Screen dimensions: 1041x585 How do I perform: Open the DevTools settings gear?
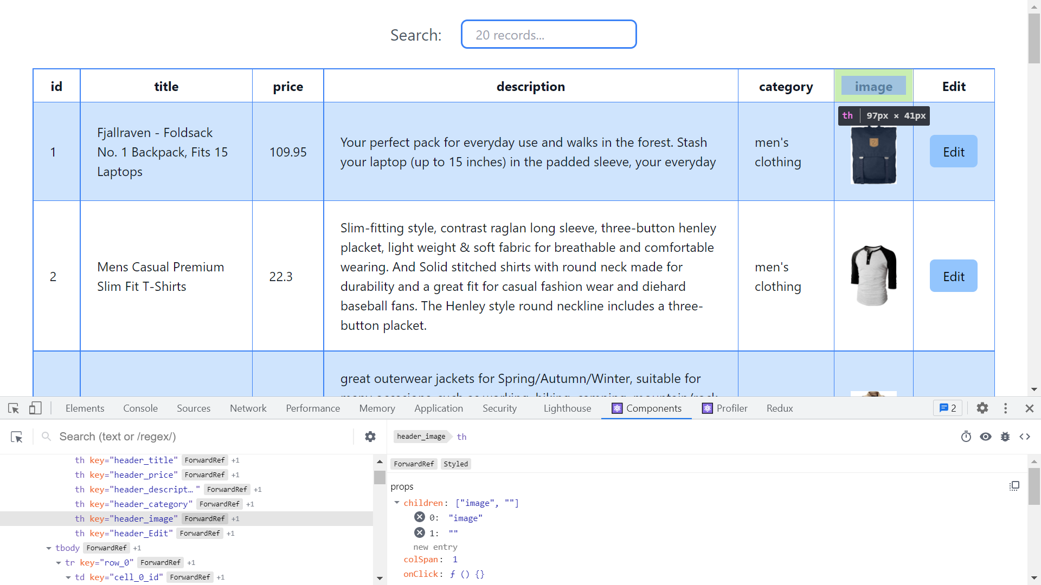(982, 408)
